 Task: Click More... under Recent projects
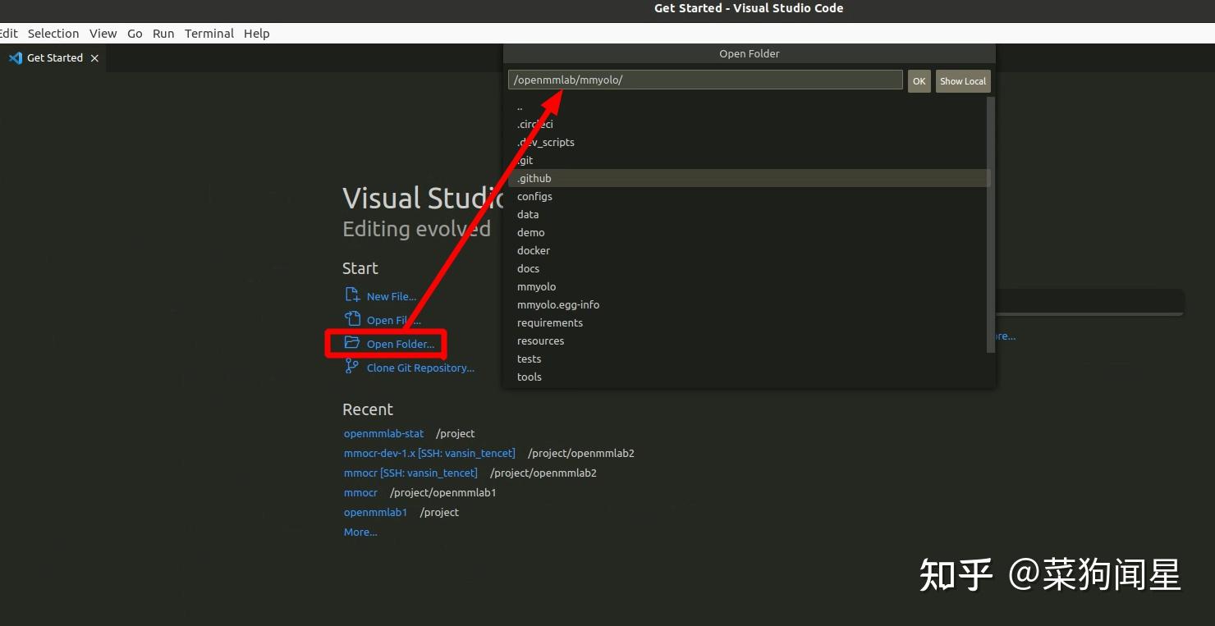[x=360, y=532]
